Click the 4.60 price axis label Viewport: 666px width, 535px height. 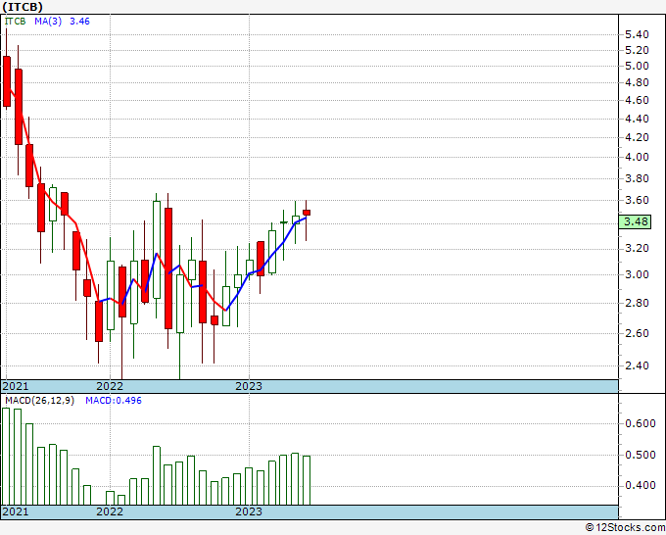[x=637, y=100]
